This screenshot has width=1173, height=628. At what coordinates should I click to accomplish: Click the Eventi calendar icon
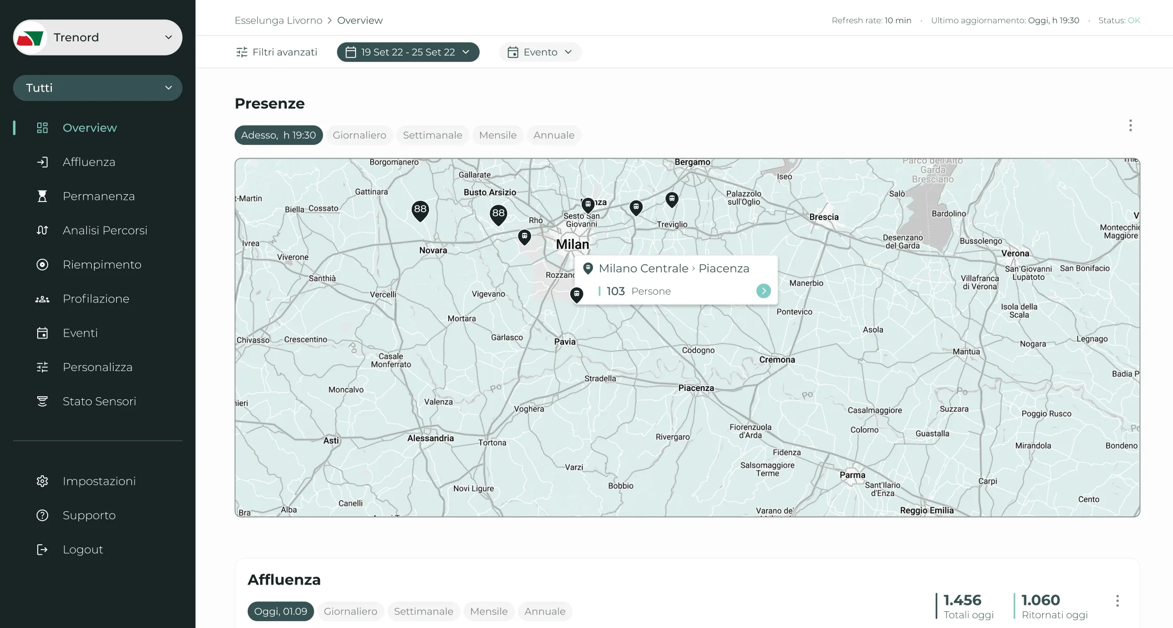(42, 333)
